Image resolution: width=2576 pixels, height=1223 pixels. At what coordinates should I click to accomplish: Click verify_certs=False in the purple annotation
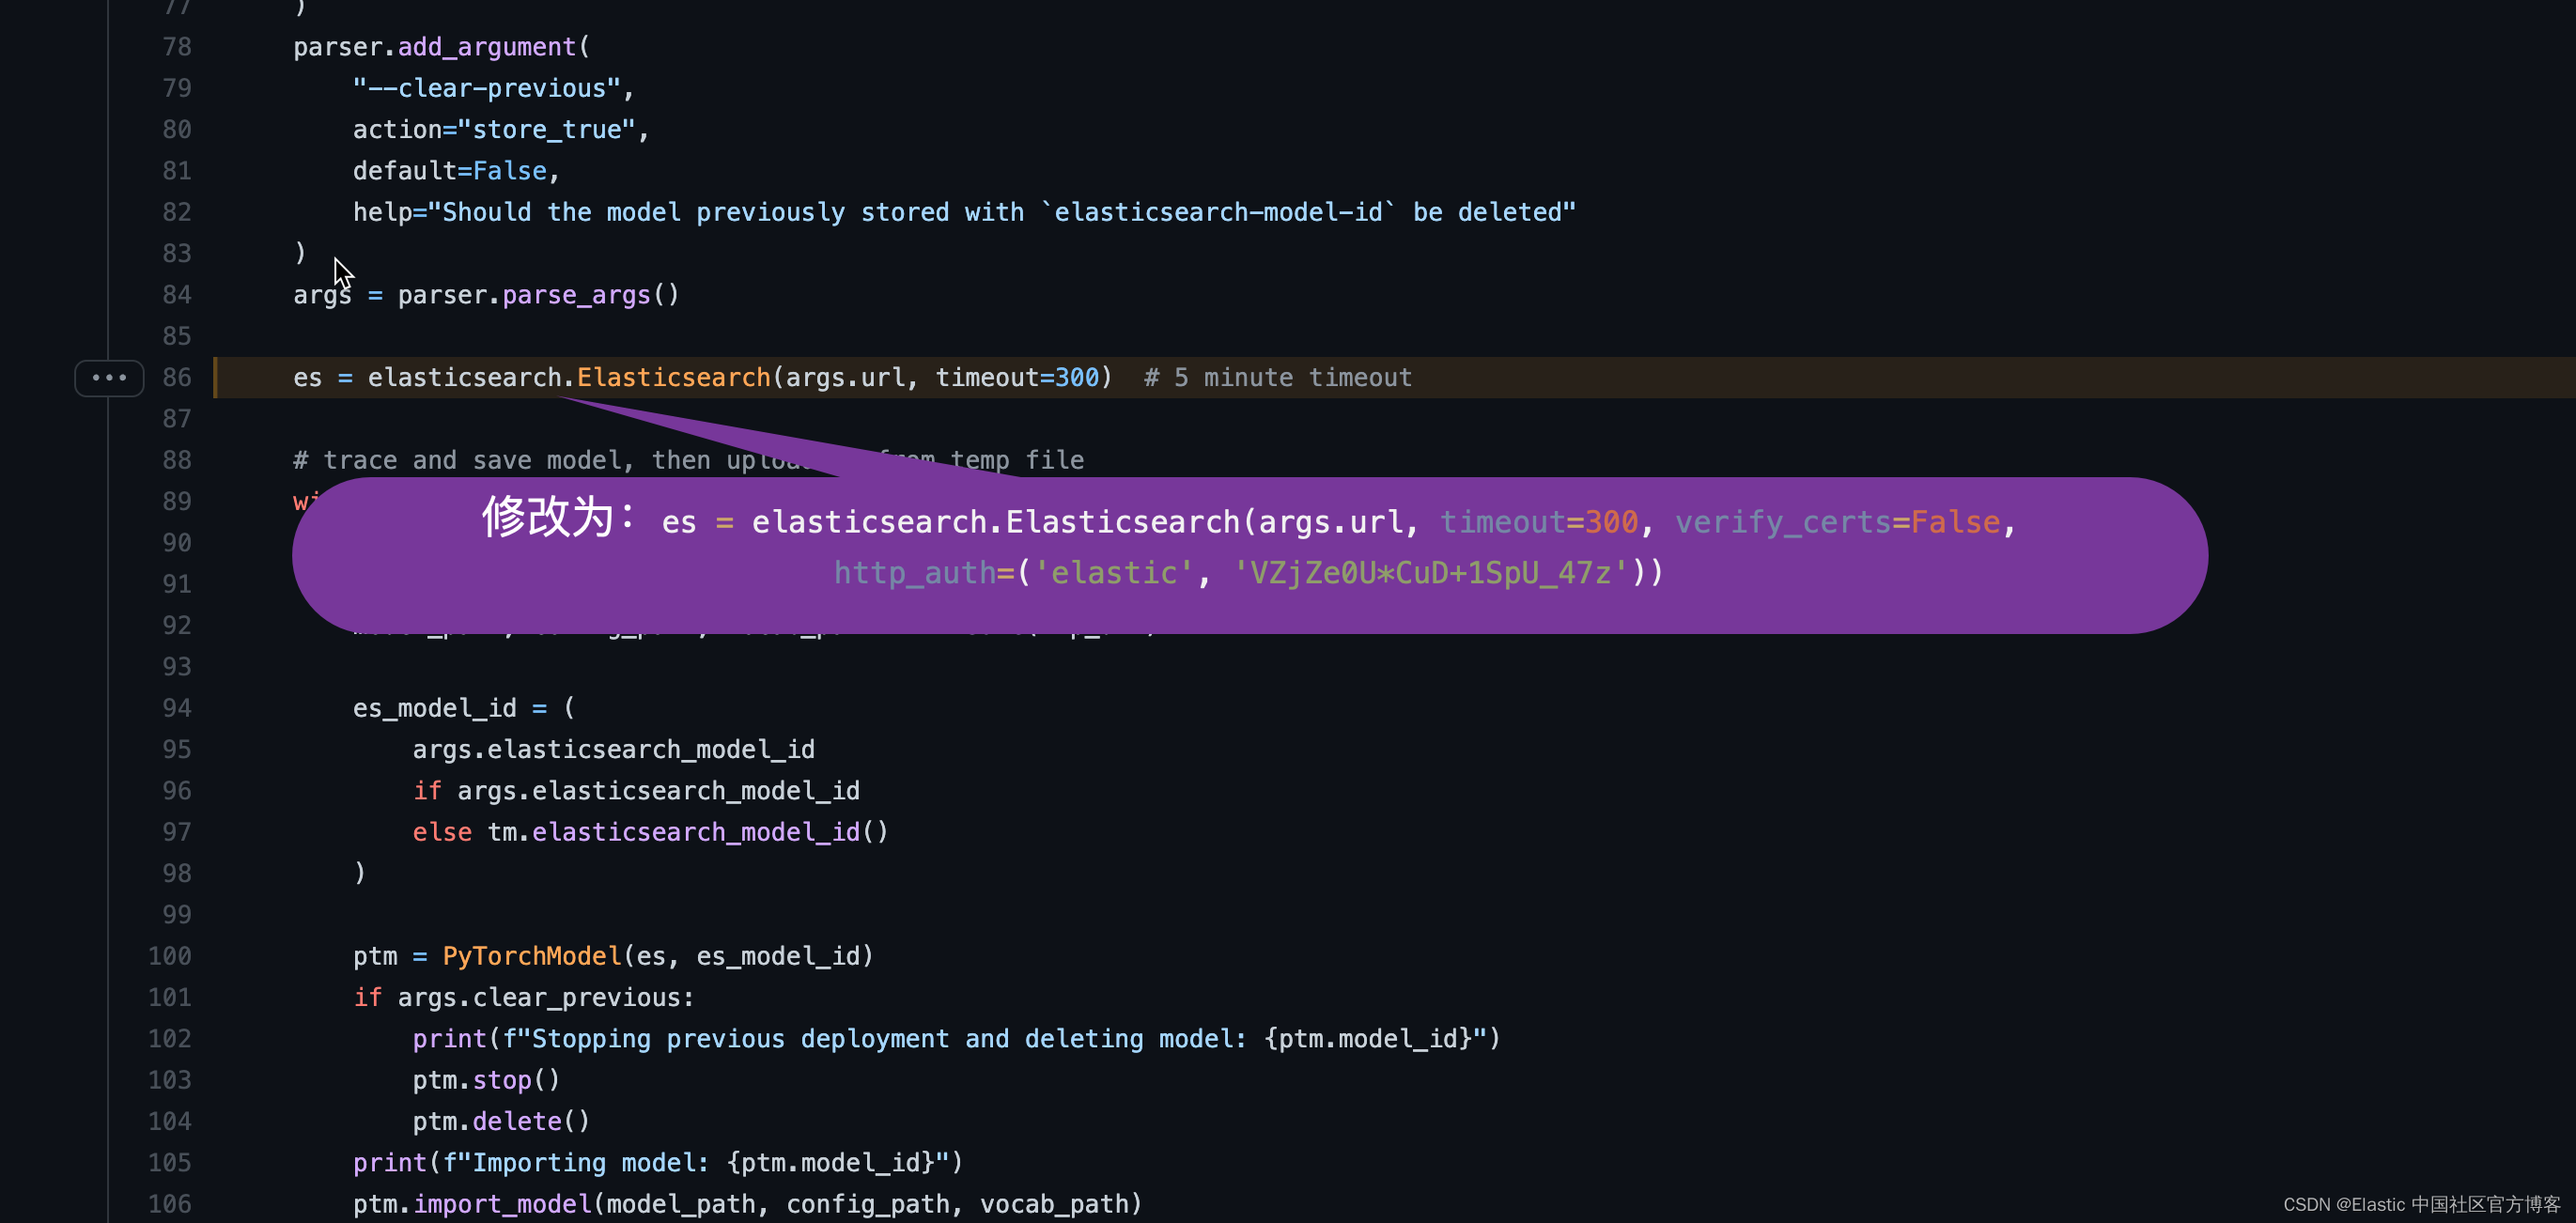[x=1837, y=522]
